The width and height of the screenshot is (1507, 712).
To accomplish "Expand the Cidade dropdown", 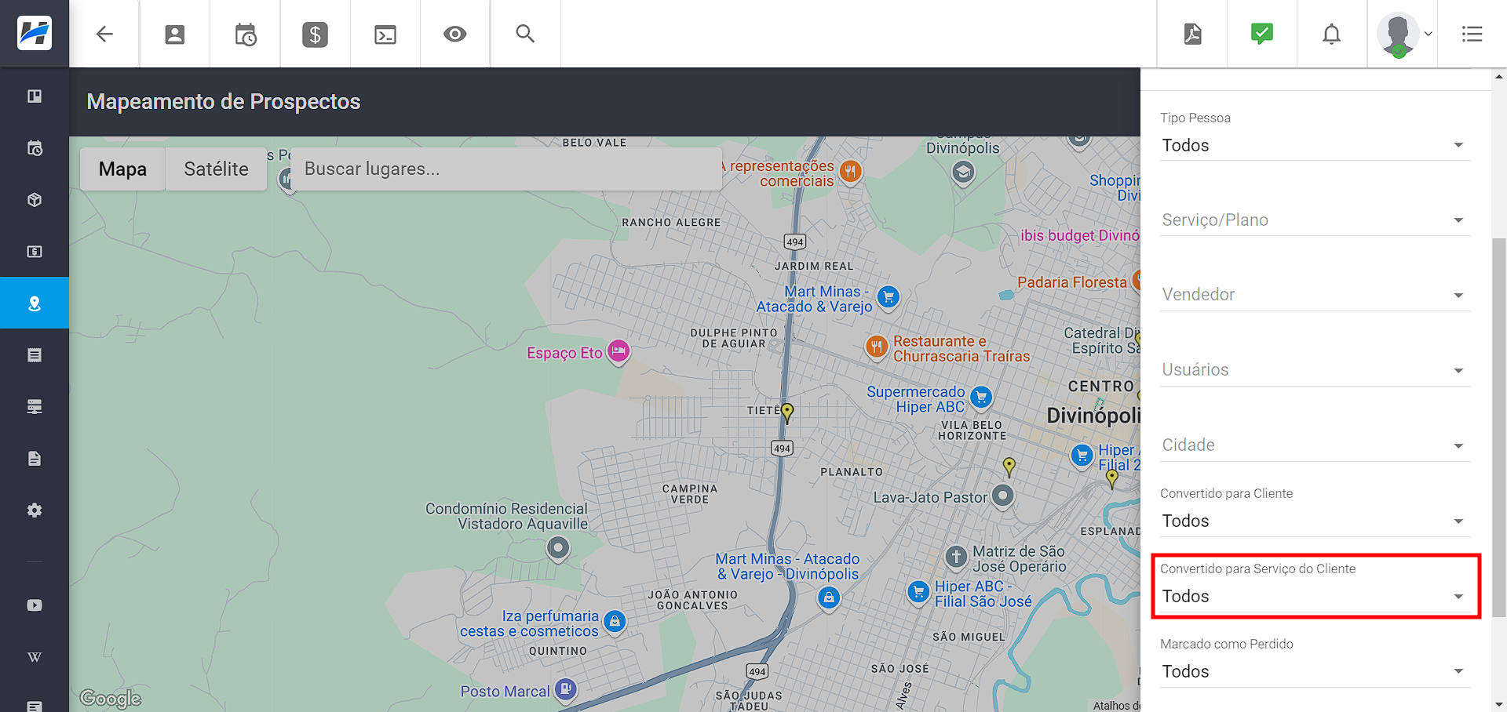I will tap(1315, 445).
